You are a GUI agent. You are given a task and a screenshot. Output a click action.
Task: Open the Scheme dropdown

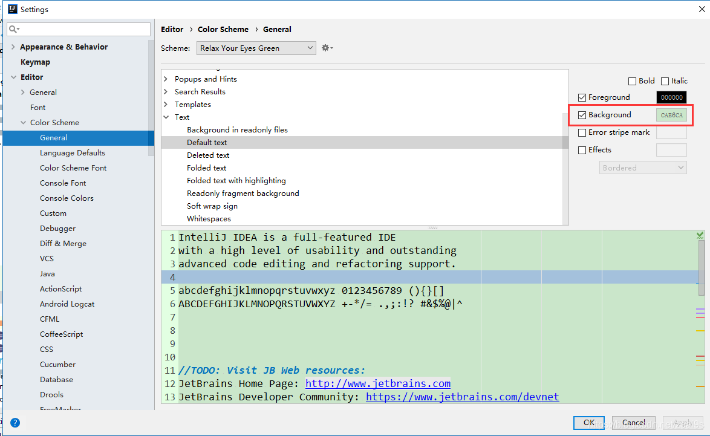256,48
